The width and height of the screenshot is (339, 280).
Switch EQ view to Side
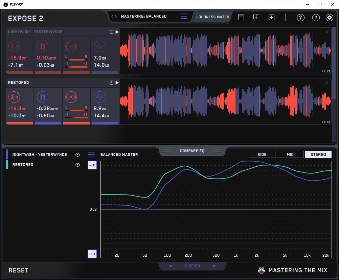pos(262,155)
